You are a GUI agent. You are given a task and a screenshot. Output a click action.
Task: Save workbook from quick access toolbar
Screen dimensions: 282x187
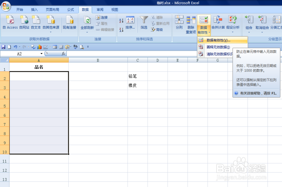click(x=3, y=47)
